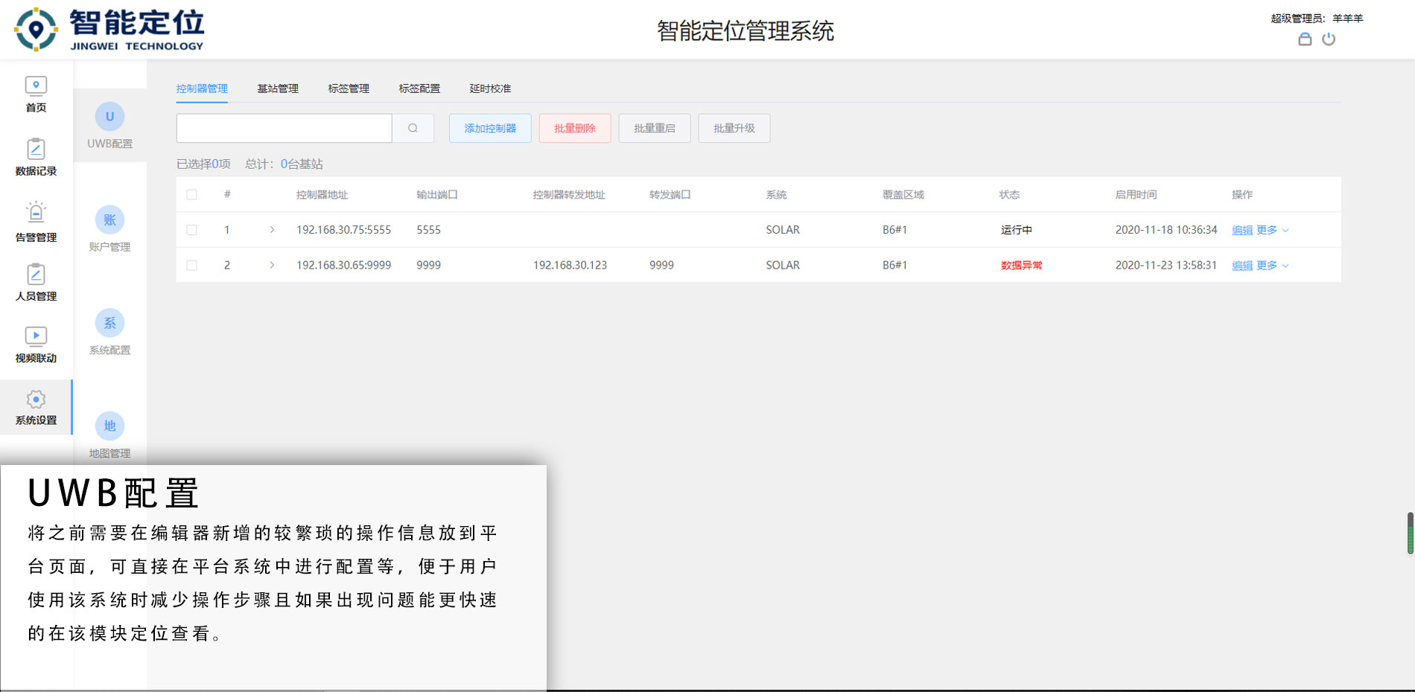This screenshot has height=692, width=1415.
Task: Click the lock icon near the admin name
Action: 1305,39
